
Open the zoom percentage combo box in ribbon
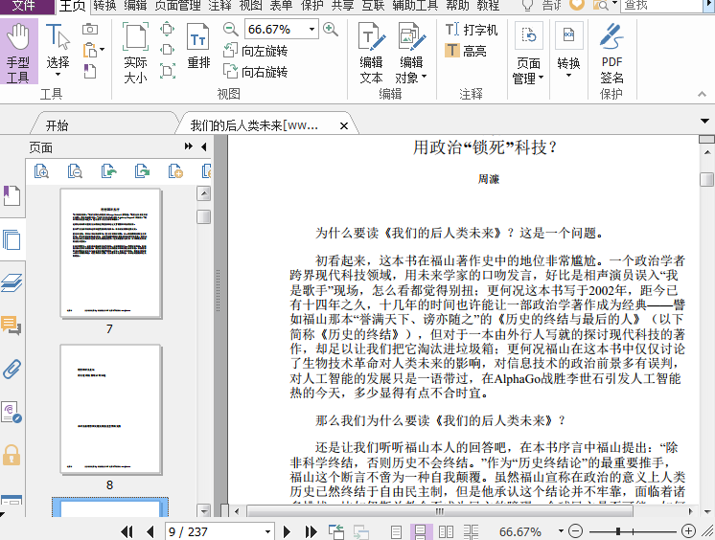pos(282,29)
